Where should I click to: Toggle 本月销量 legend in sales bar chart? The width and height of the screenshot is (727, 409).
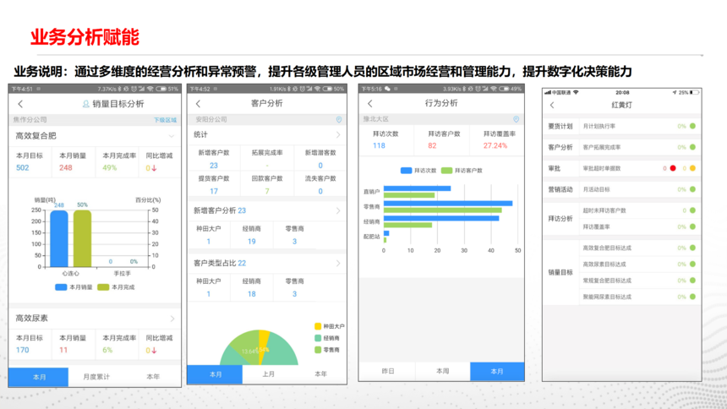[74, 287]
